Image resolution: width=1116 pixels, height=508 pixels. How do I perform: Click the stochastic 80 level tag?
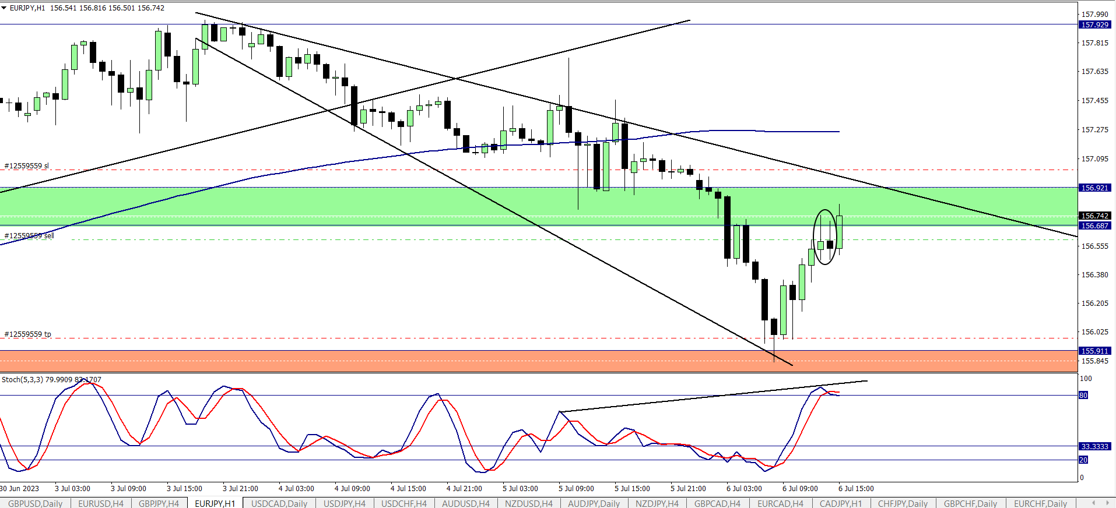tap(1083, 395)
